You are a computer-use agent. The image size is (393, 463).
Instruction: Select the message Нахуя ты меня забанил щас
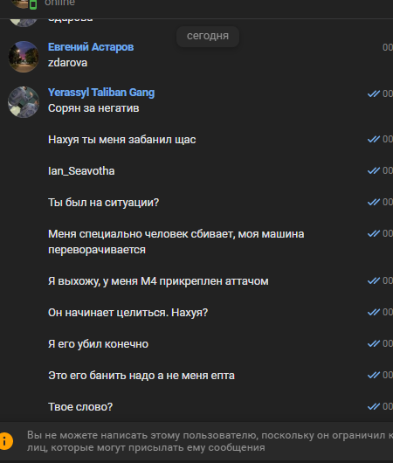[x=122, y=140]
